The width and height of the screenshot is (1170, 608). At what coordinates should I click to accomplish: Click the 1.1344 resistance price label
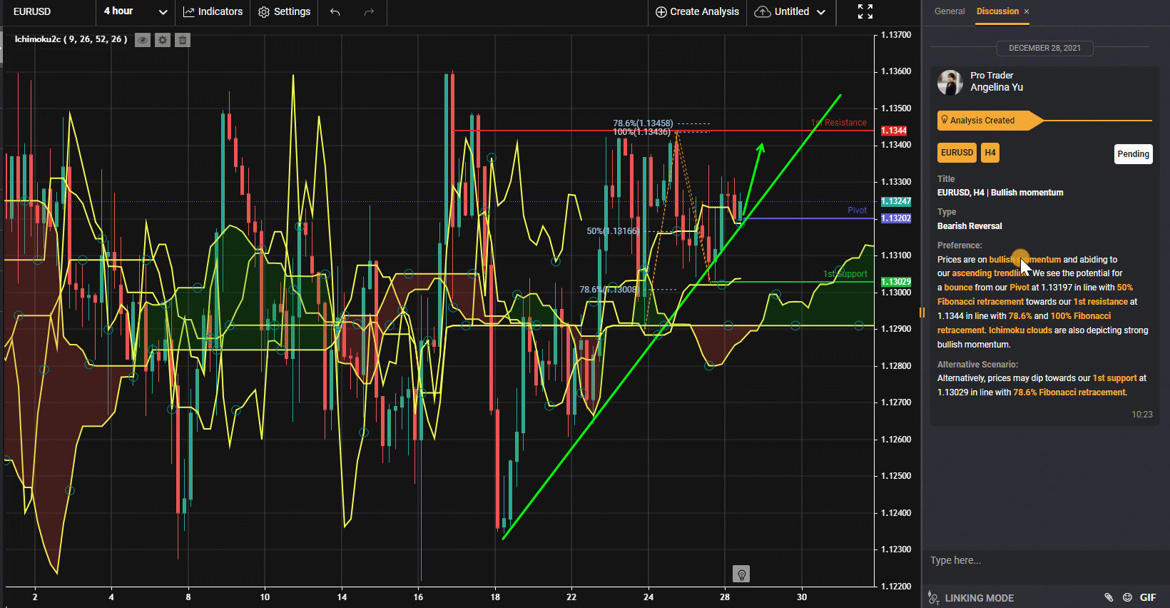[x=894, y=131]
